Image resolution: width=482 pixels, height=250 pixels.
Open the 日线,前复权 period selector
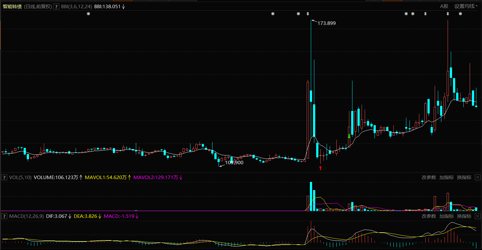point(38,6)
